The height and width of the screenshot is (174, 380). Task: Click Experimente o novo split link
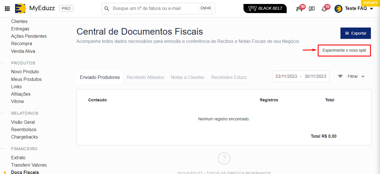pyautogui.click(x=344, y=51)
